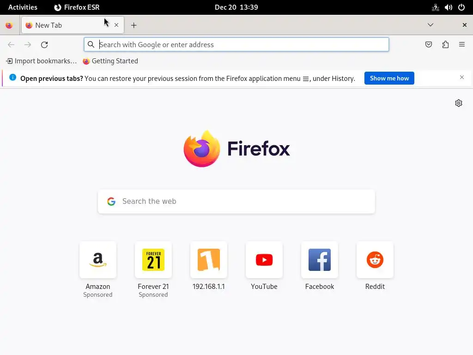
Task: Open the Firefox application hamburger menu
Action: point(462,45)
